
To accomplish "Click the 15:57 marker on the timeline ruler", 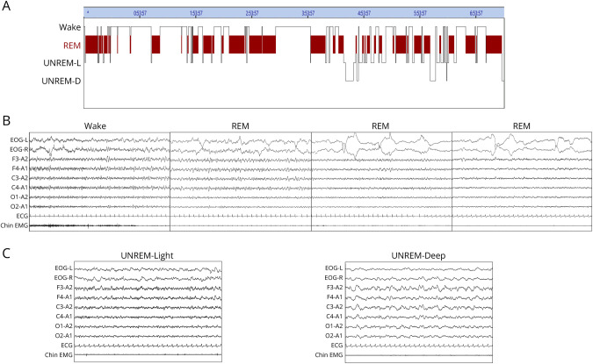I will pos(195,13).
